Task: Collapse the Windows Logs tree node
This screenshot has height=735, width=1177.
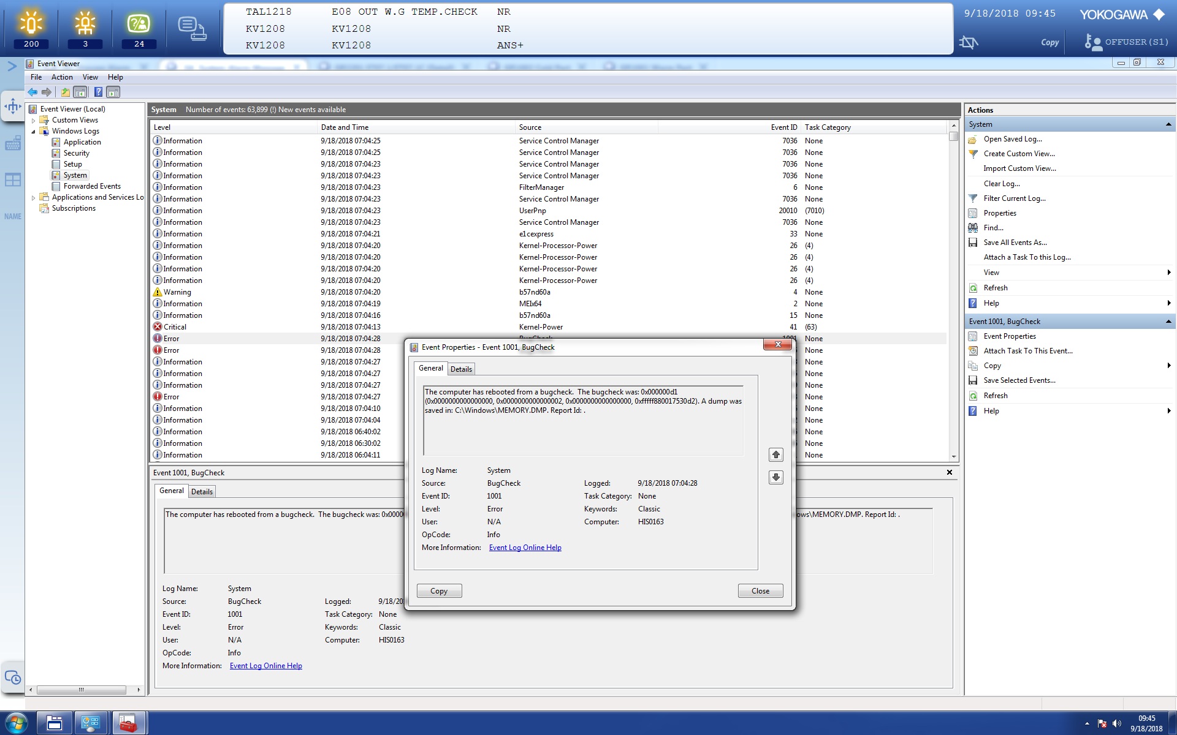Action: click(34, 132)
